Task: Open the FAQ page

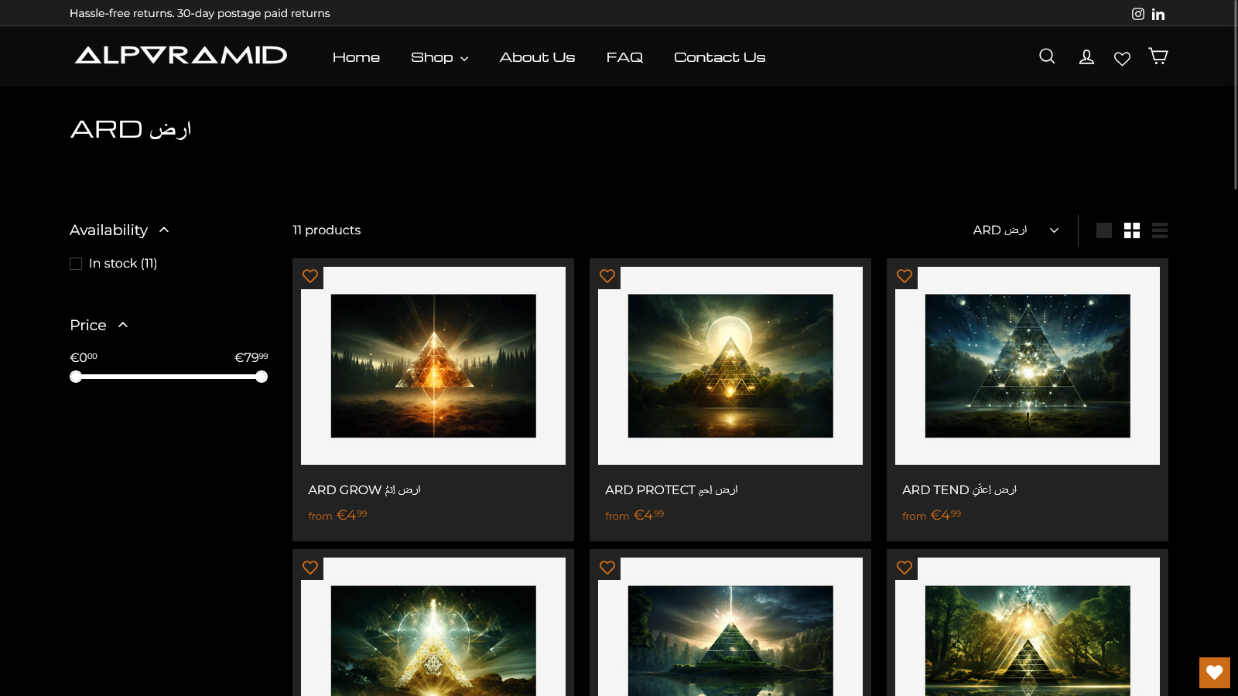Action: click(624, 57)
